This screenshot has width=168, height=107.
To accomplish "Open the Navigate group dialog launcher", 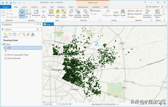I will click(45, 20).
